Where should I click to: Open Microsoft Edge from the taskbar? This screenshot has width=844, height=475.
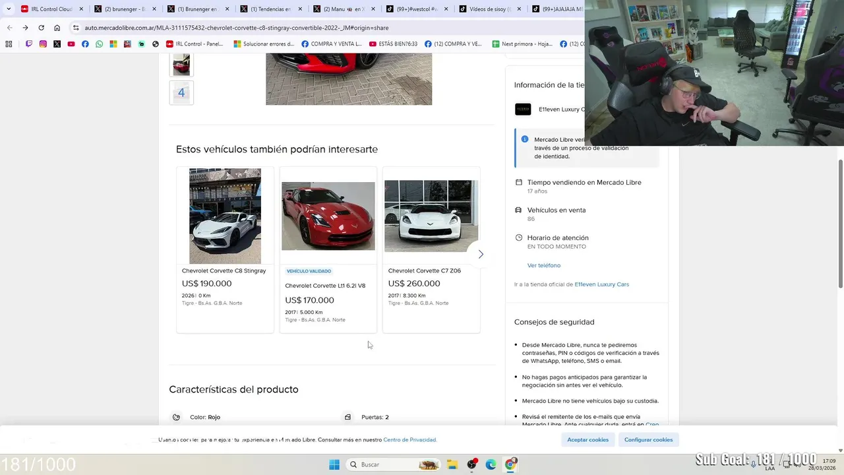click(491, 464)
